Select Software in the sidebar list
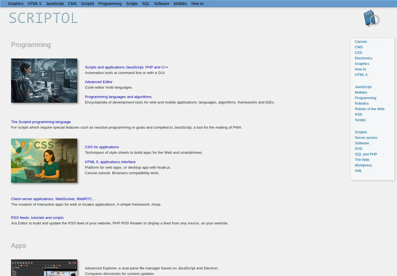 tap(362, 143)
